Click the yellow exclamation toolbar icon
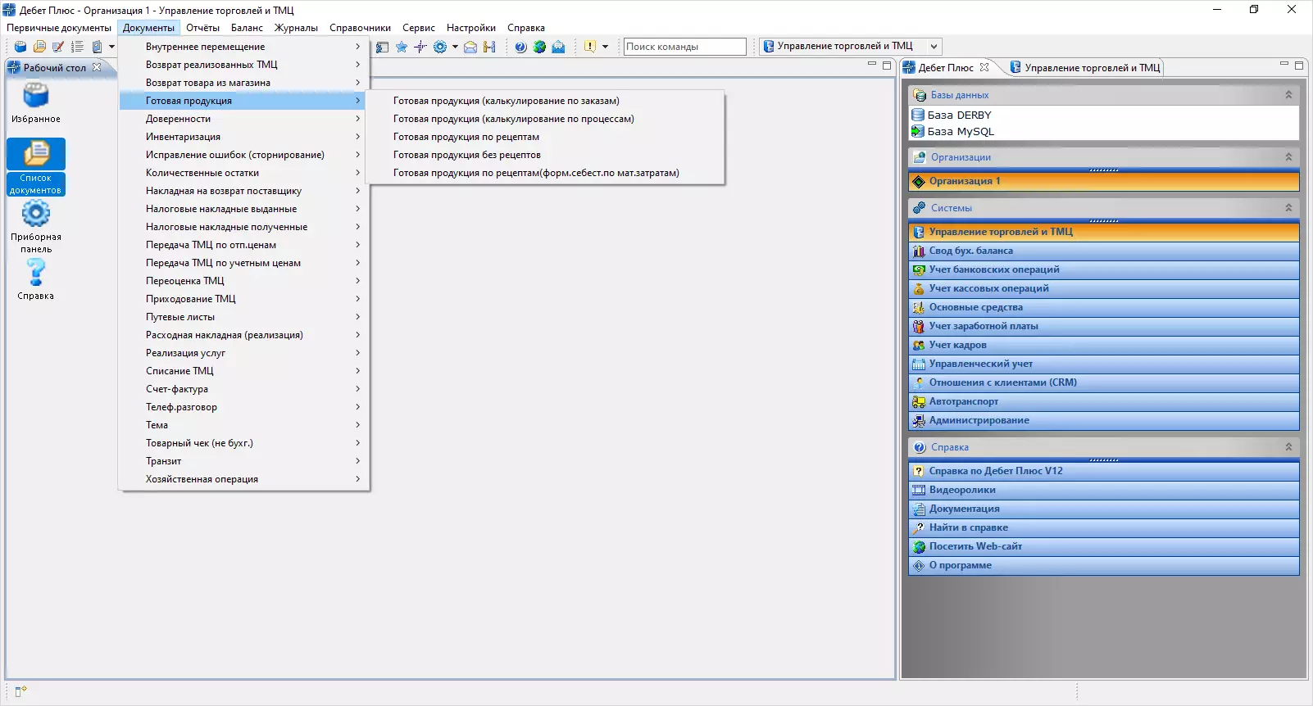This screenshot has width=1313, height=706. pos(590,47)
